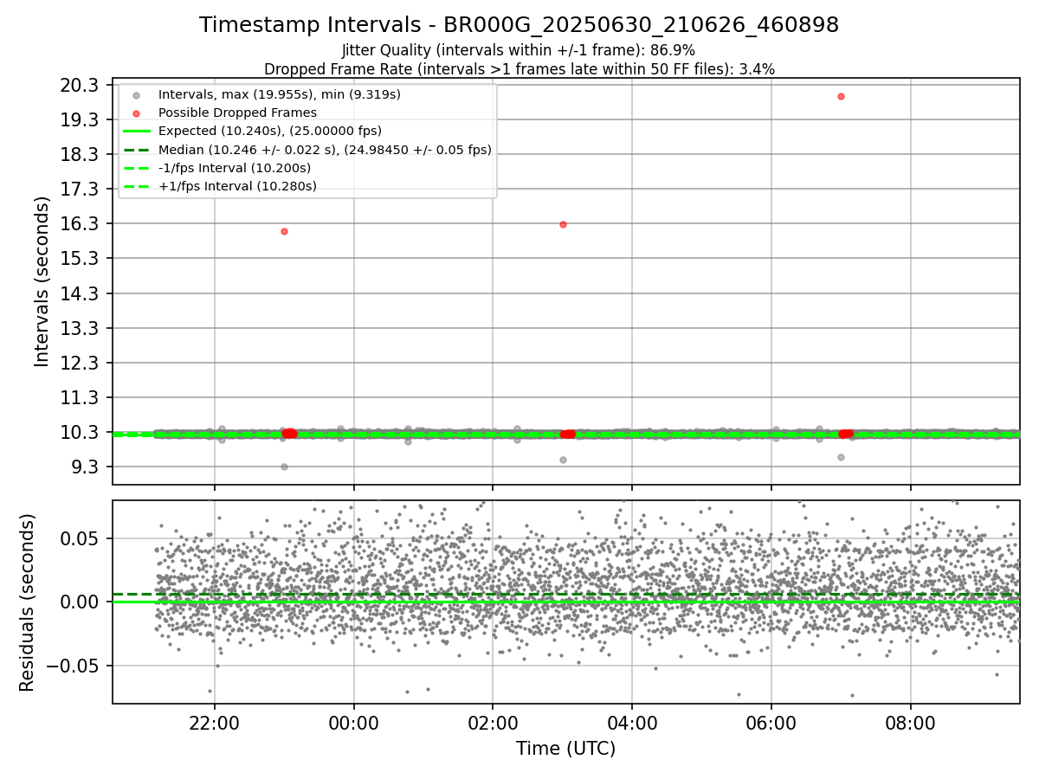This screenshot has height=779, width=1039.
Task: Click legend entry starting 'Median (10.246 +/- 0.022 s)'
Action: coord(325,150)
